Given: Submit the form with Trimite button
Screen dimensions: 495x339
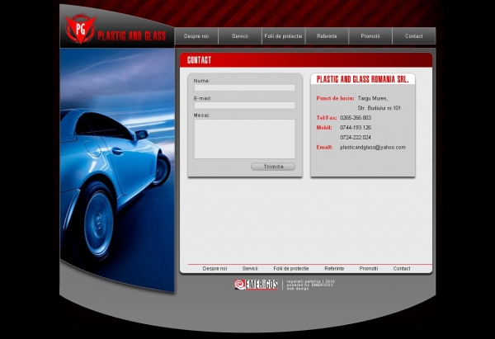Looking at the screenshot, I should [x=273, y=167].
